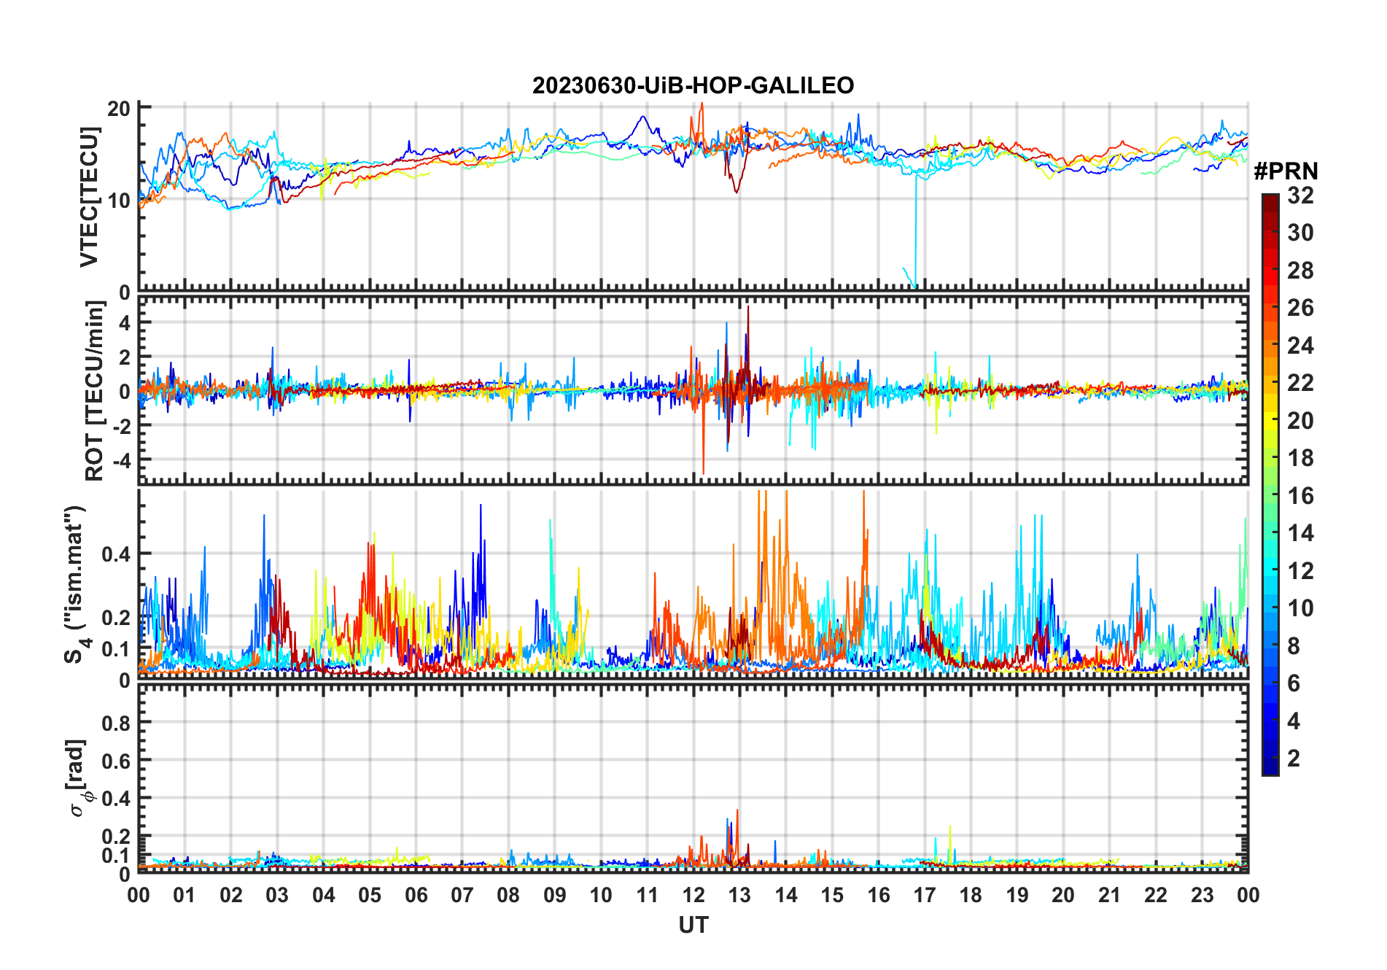Click the UT x-axis label
Viewport: 1387px width, 970px height.
click(x=693, y=925)
